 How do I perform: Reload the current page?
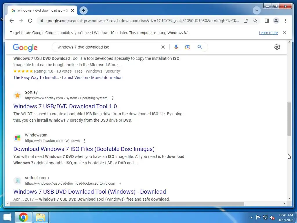coord(30,21)
